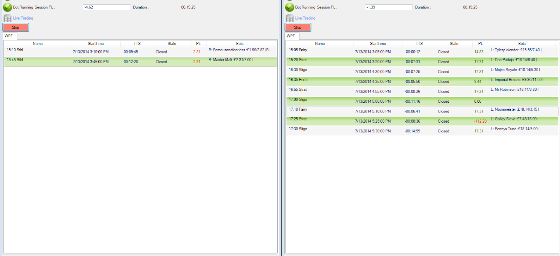560x256 pixels.
Task: Select the 17:00 Sligo row
Action: click(x=422, y=101)
